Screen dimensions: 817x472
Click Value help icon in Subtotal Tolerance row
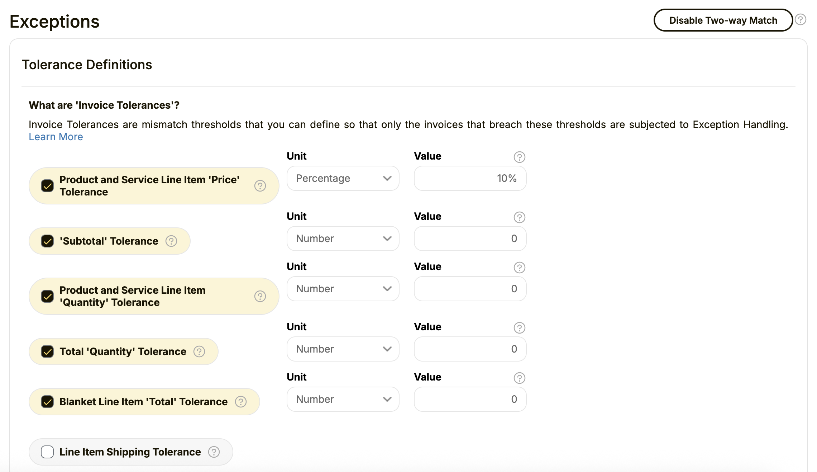click(520, 217)
